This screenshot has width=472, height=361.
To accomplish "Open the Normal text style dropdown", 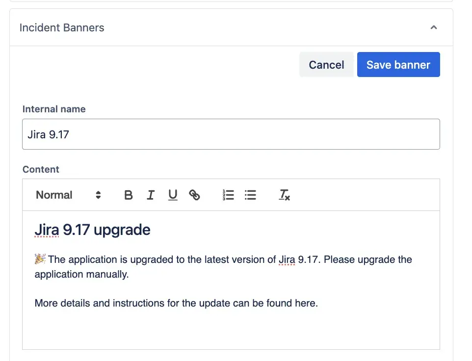I will click(x=68, y=195).
